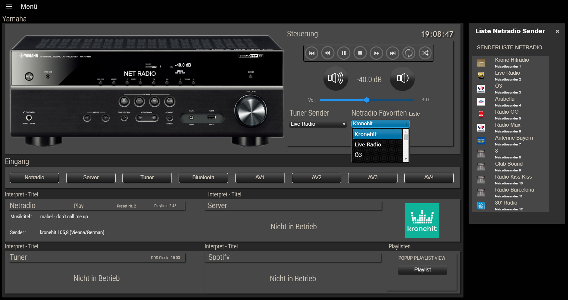This screenshot has width=568, height=300.
Task: Select Arabella text in sender list
Action: [505, 99]
